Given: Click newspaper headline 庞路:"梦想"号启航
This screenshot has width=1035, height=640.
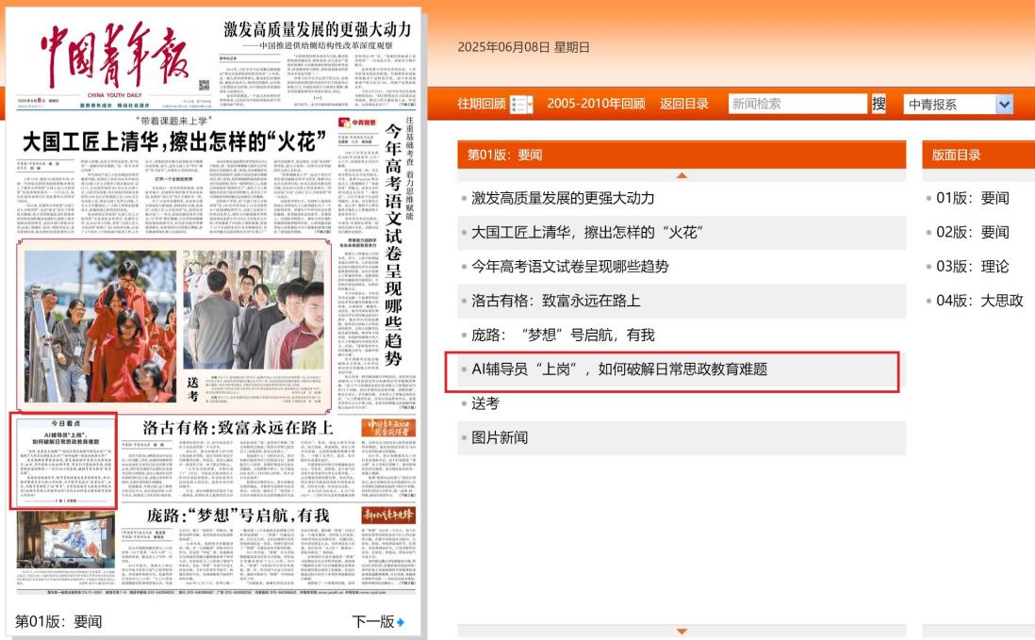Looking at the screenshot, I should click(x=238, y=516).
